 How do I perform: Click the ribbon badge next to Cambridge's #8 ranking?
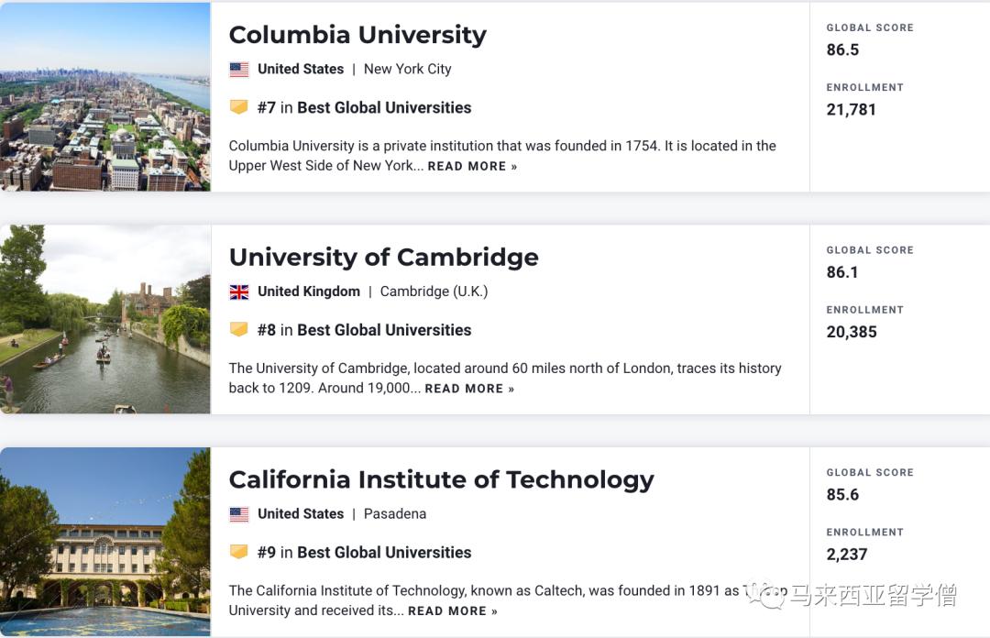coord(240,330)
